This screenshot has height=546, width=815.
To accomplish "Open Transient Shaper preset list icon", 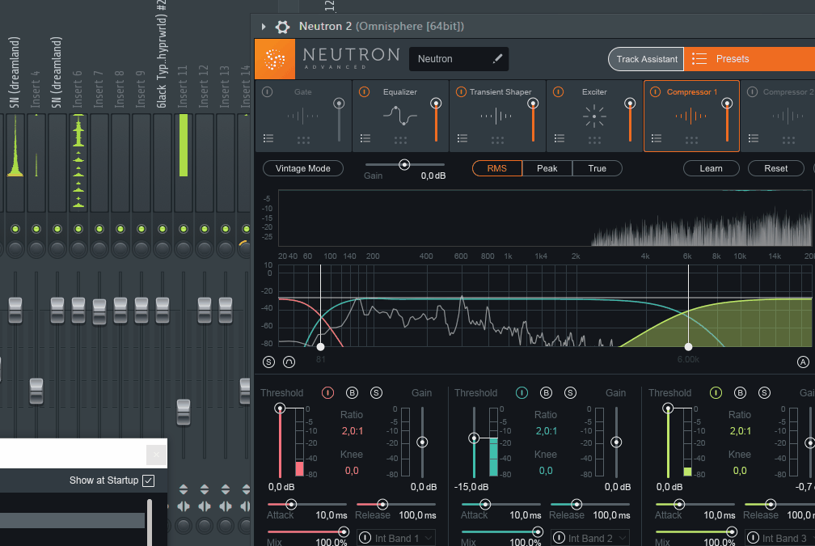I will tap(462, 138).
